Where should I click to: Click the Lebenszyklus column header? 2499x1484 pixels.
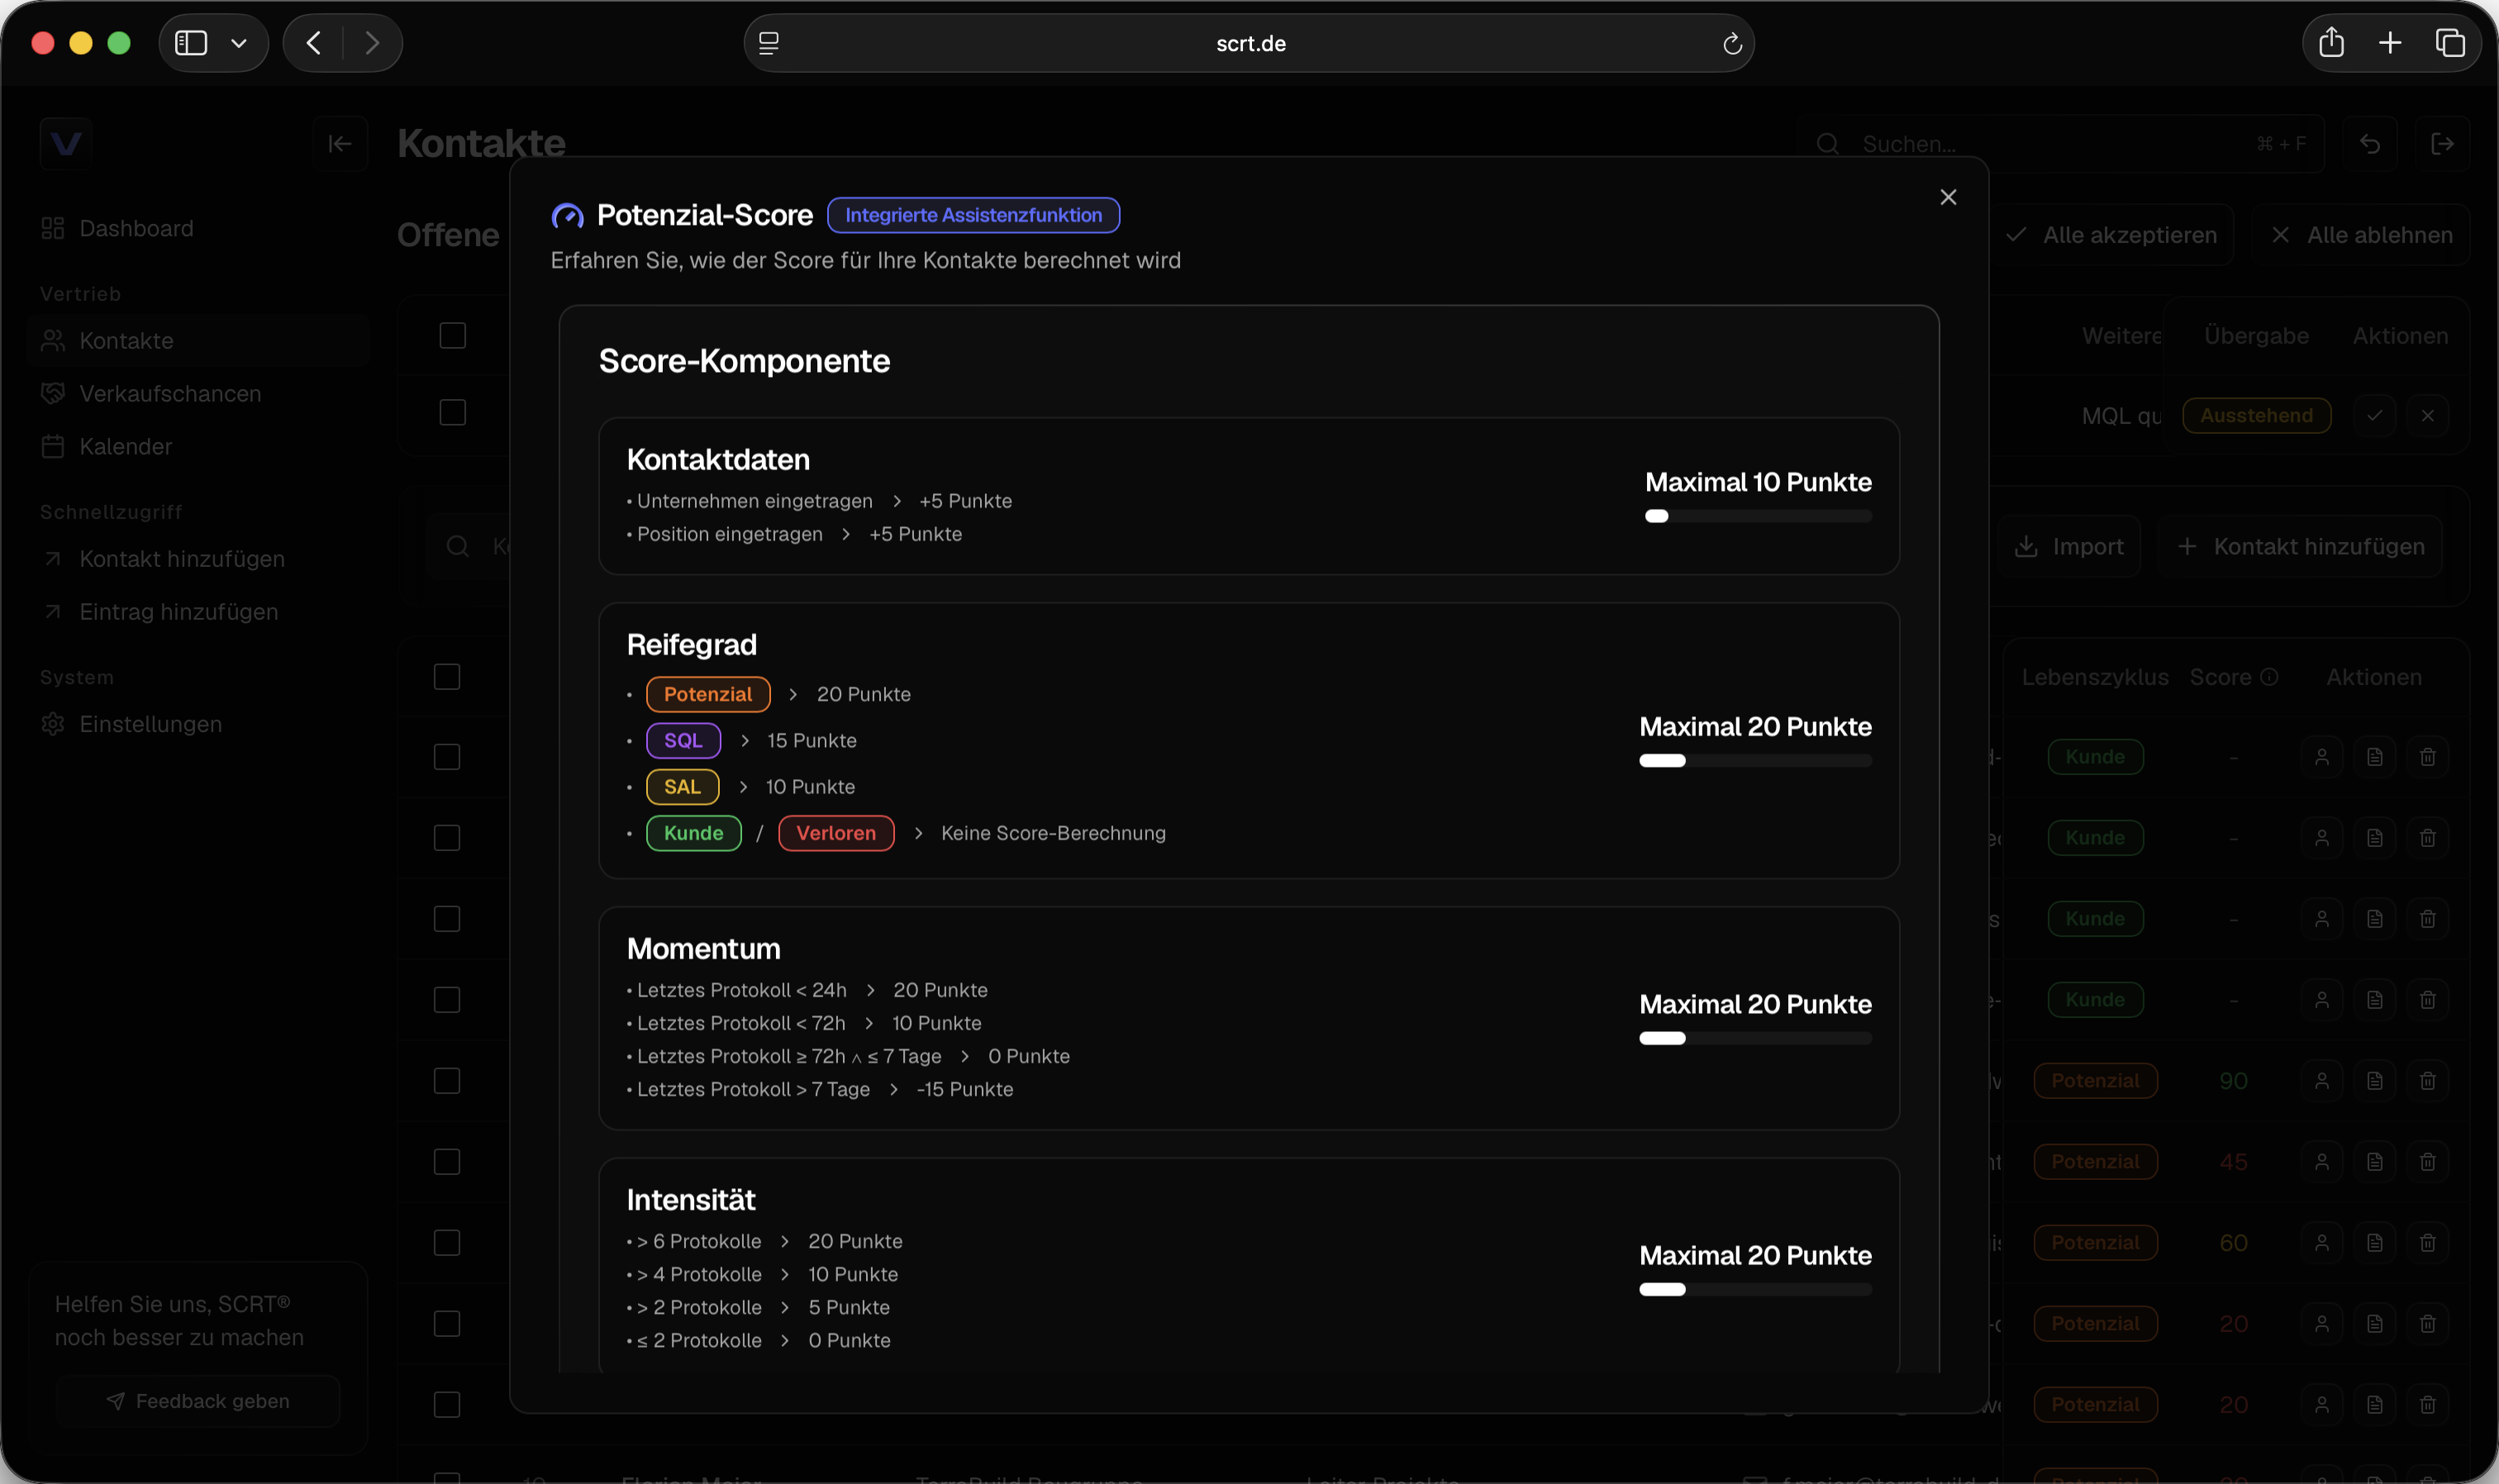(x=2095, y=677)
